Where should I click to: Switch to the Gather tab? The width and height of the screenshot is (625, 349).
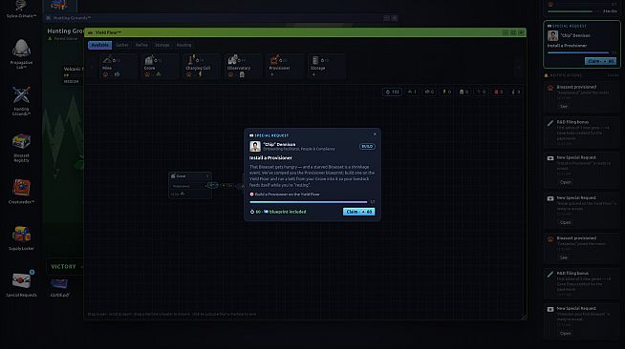(x=122, y=45)
